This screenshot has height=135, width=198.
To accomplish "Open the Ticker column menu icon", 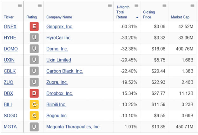I will (20, 5).
